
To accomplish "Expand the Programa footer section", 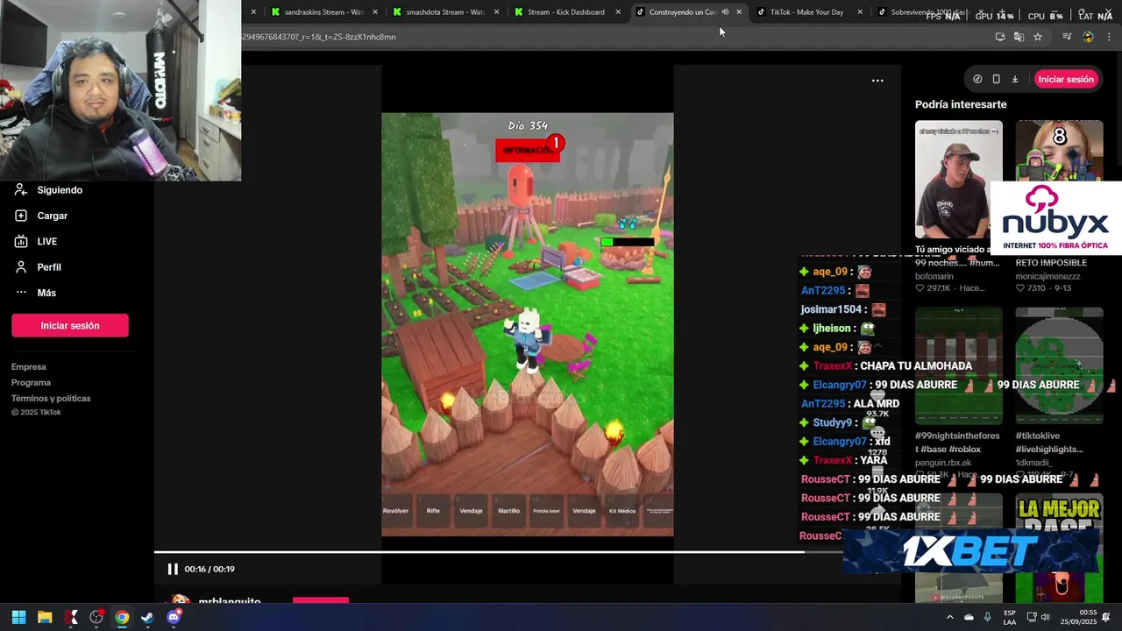I will (32, 382).
